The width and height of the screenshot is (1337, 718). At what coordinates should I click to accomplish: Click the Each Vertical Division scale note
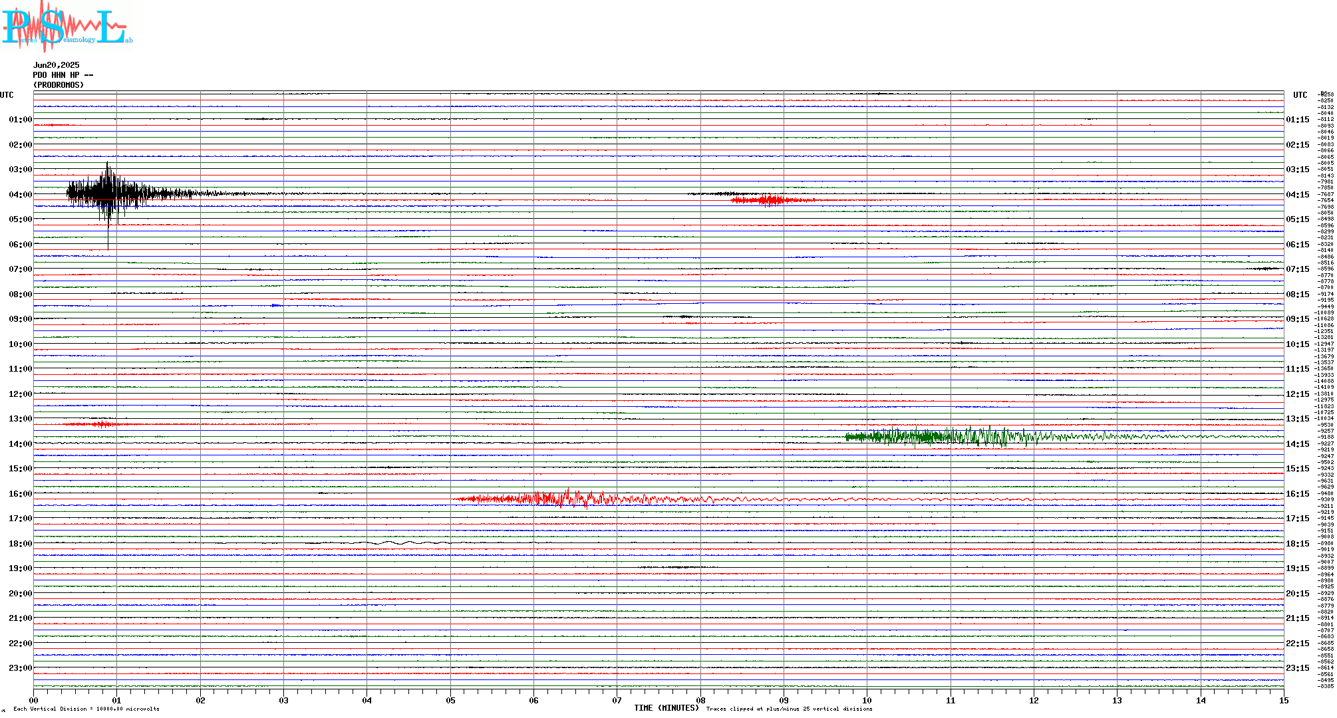86,709
